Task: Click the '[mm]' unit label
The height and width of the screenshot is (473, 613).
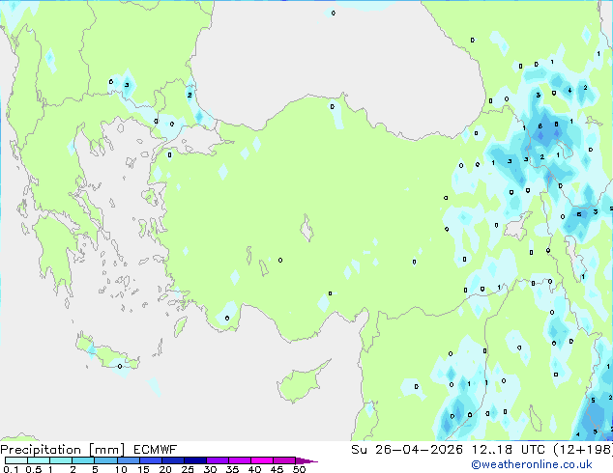Action: 106,450
